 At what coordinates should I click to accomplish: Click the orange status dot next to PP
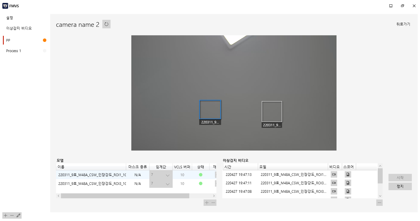(45, 40)
